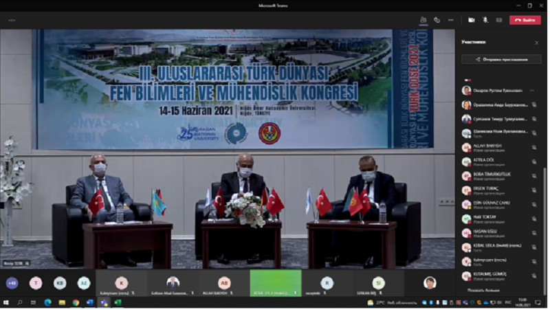Open the meeting chat icon
Viewport: 550px width, 310px height.
pyautogui.click(x=437, y=20)
